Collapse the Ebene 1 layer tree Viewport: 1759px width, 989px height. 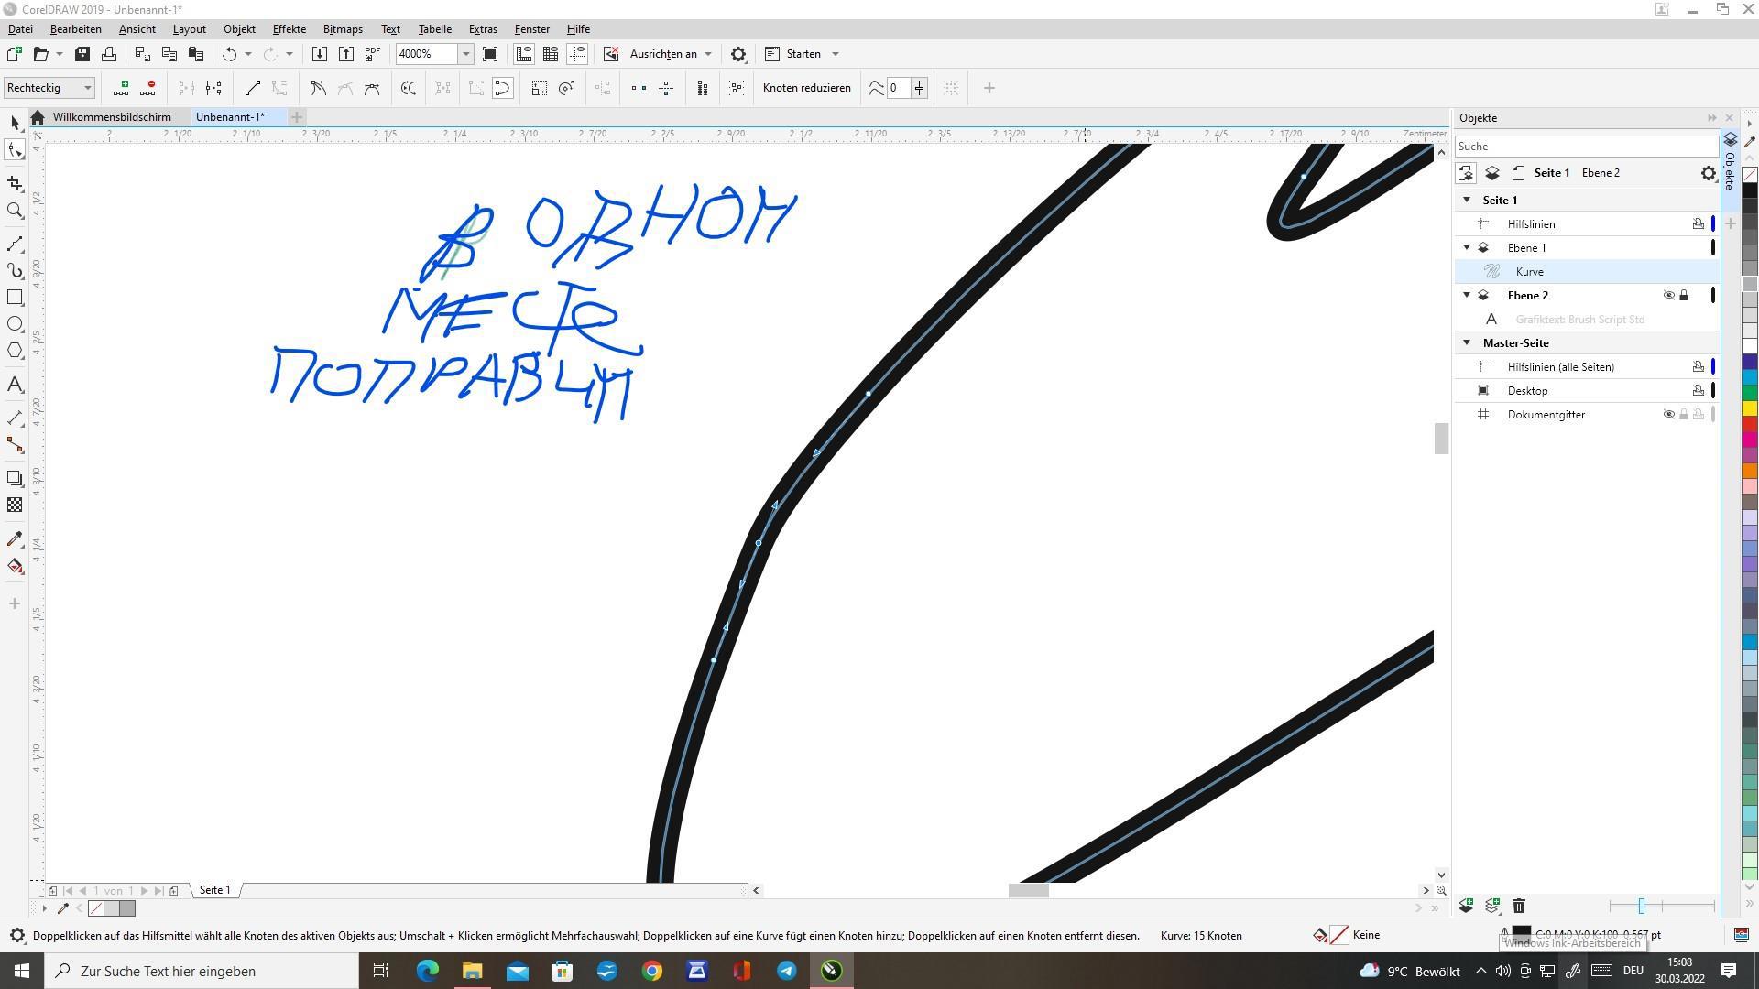(1467, 247)
